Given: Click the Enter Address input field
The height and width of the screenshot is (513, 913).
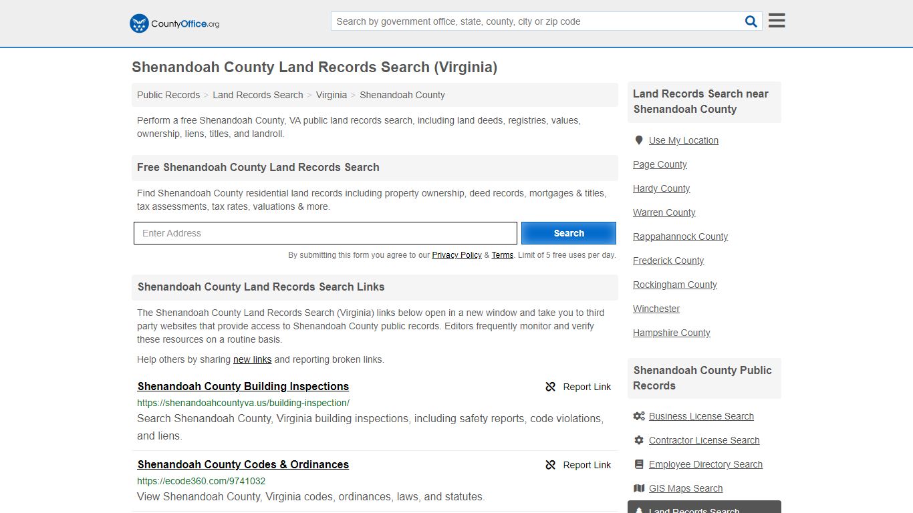Looking at the screenshot, I should pyautogui.click(x=325, y=233).
